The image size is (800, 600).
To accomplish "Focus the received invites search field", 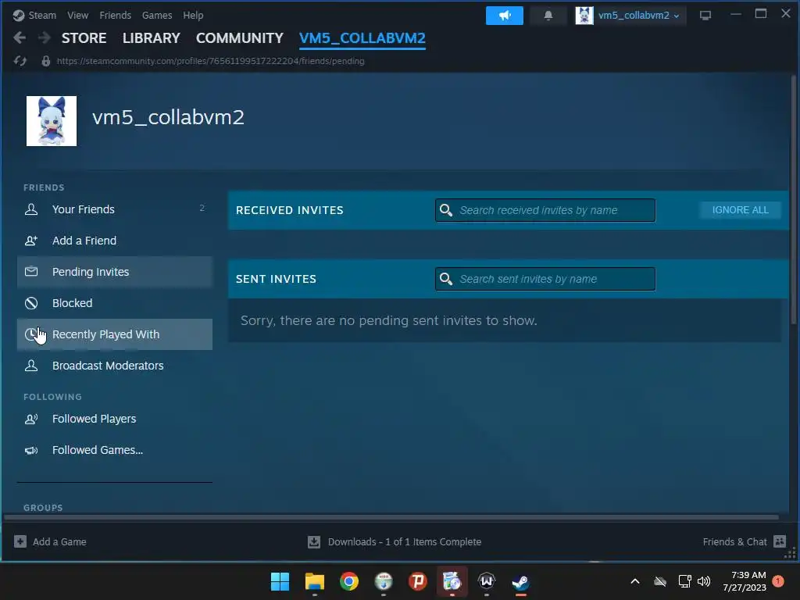I will click(545, 210).
